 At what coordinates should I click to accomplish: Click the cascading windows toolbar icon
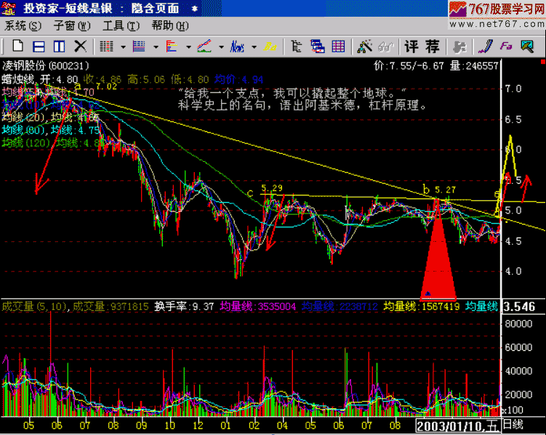[x=317, y=47]
